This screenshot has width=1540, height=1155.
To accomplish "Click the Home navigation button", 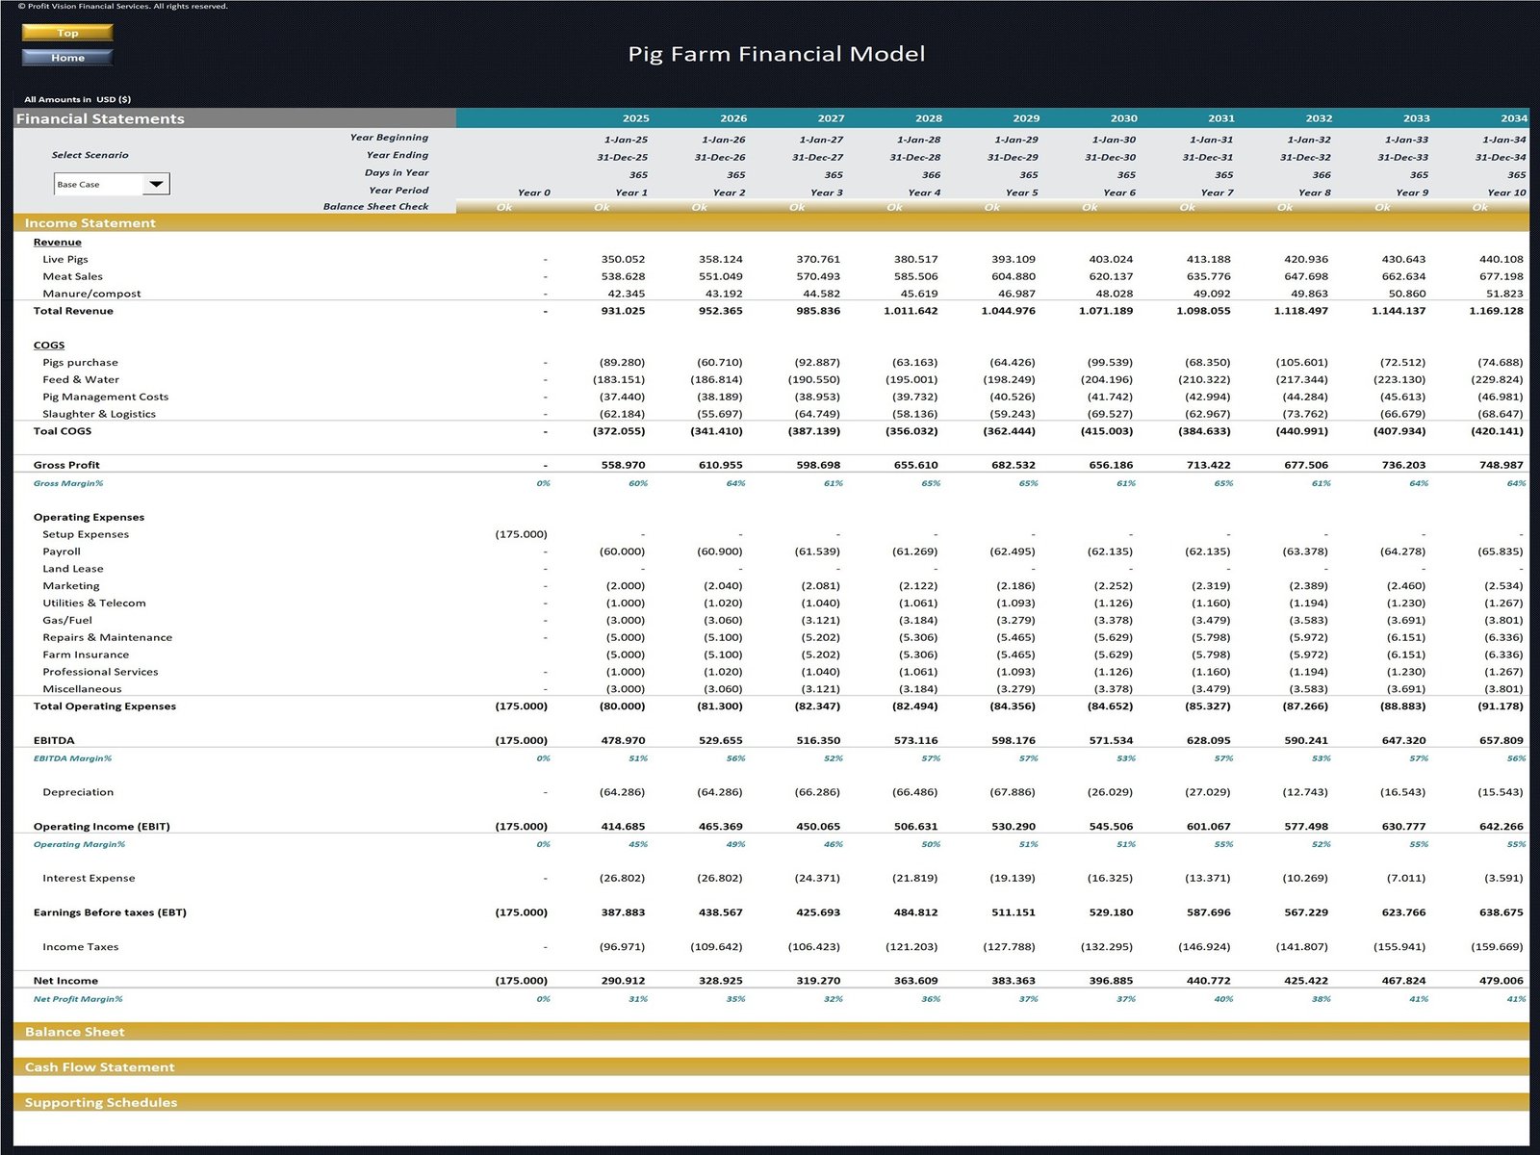I will (67, 58).
